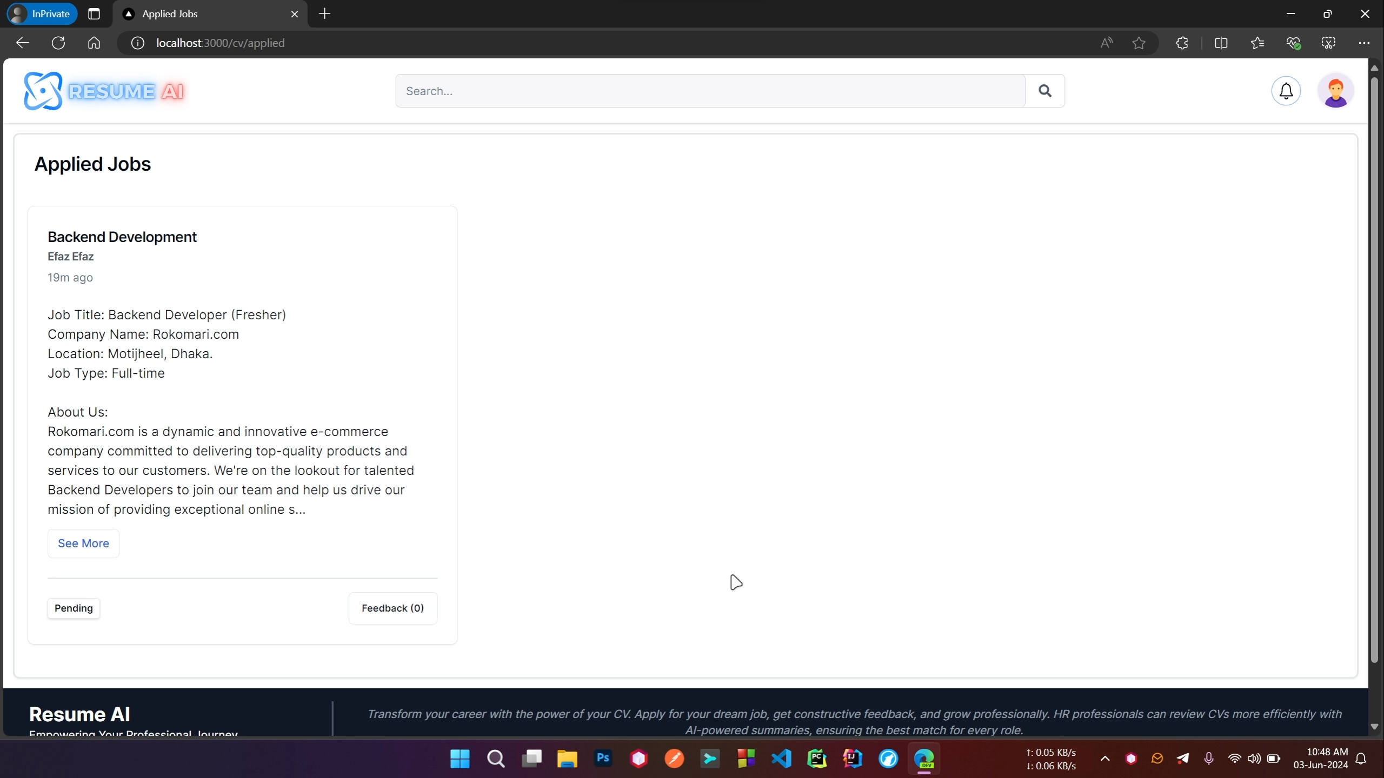The height and width of the screenshot is (778, 1384).
Task: Click the Pending status badge
Action: coord(74,608)
